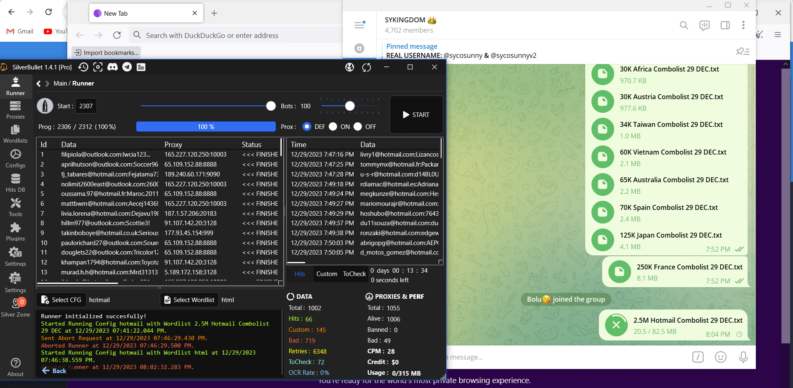Open the About section in sidebar
Image resolution: width=793 pixels, height=388 pixels.
(x=15, y=367)
